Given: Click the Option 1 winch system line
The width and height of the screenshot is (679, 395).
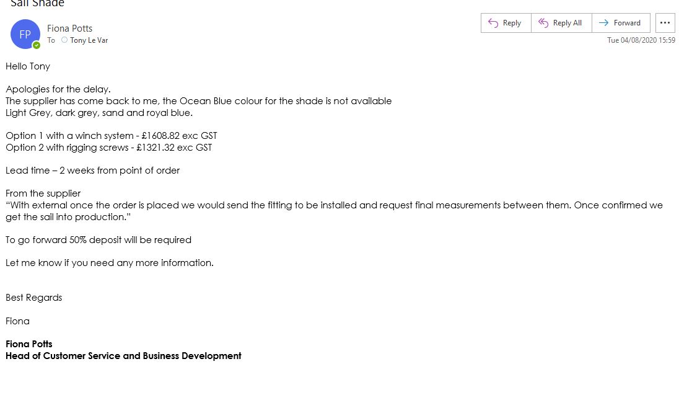Looking at the screenshot, I should coord(112,136).
